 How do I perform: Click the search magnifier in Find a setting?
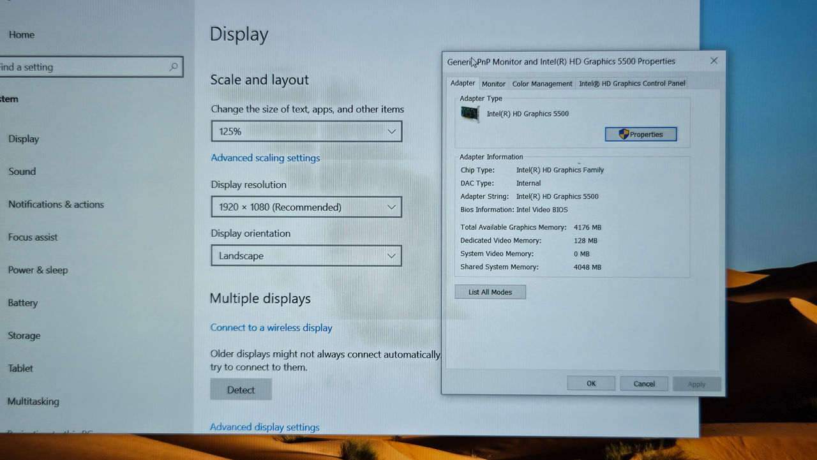[x=174, y=67]
